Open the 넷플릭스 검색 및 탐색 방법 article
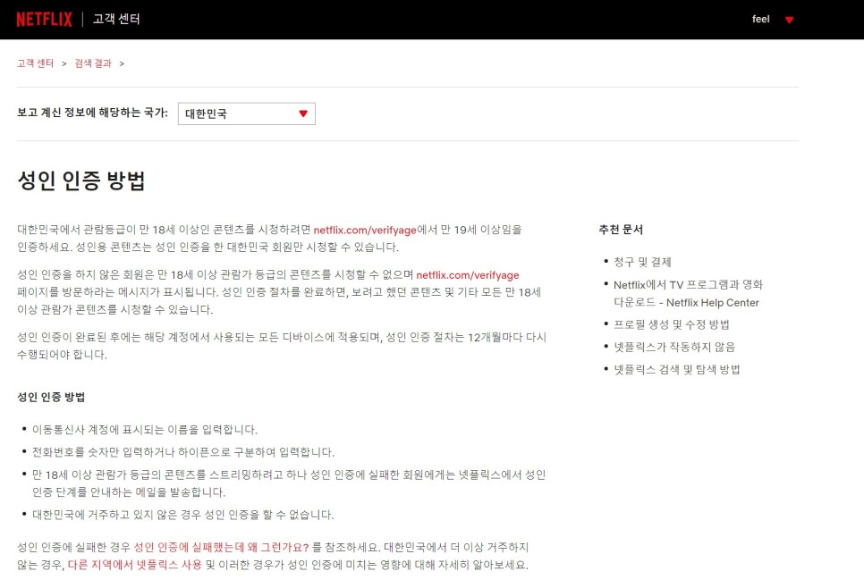This screenshot has height=588, width=864. click(677, 369)
